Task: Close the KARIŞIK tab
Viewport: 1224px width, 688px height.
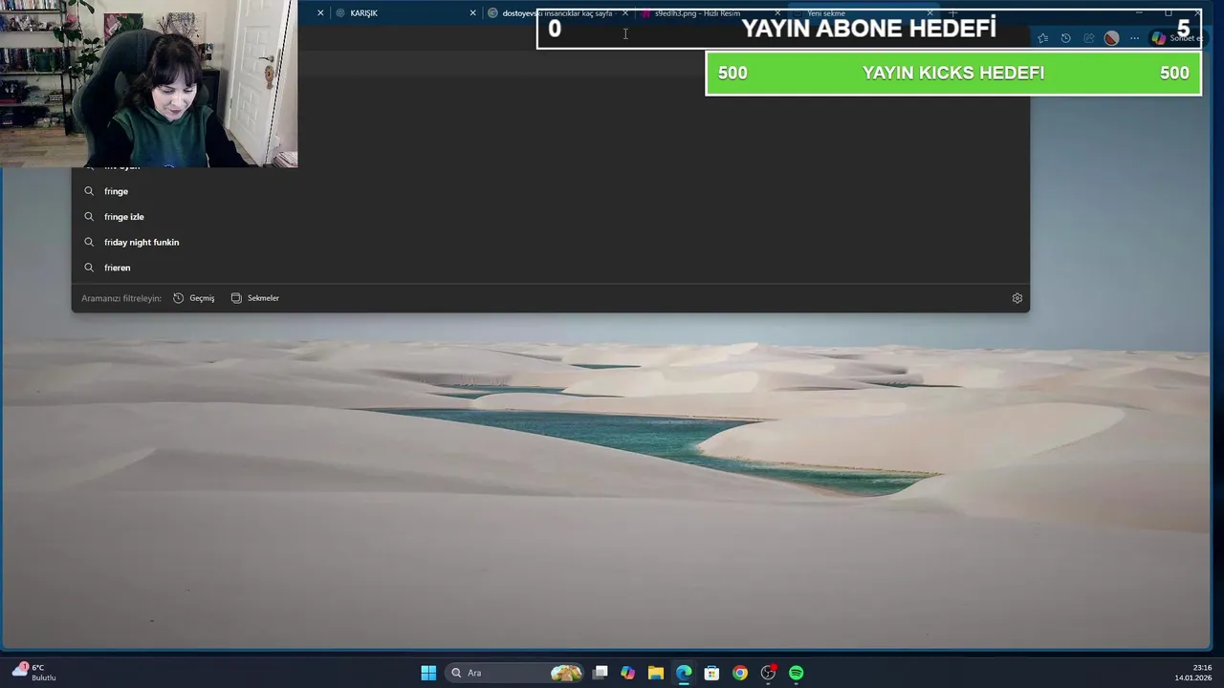Action: 472,13
